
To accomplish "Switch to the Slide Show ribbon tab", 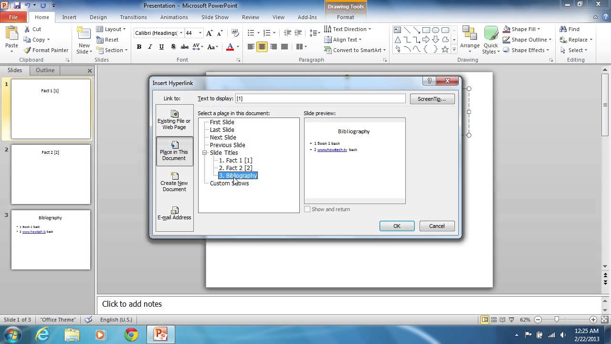I will click(x=215, y=17).
